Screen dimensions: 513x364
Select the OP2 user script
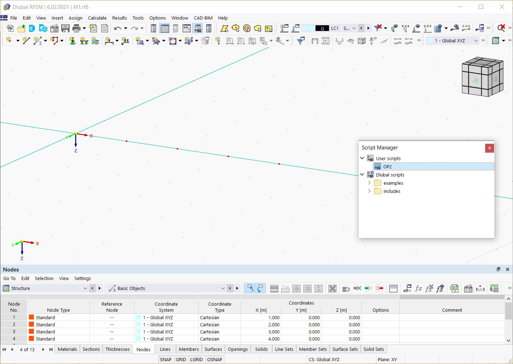coord(387,167)
